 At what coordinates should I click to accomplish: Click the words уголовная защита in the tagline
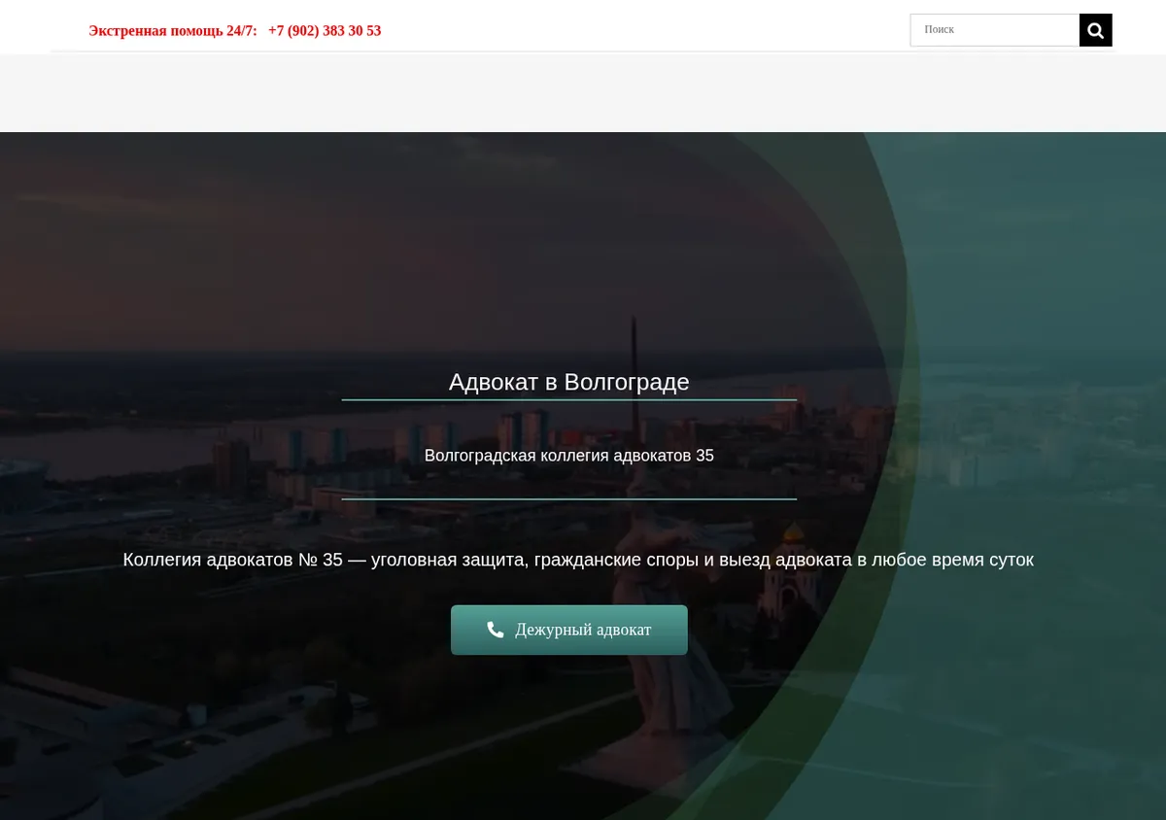(449, 560)
